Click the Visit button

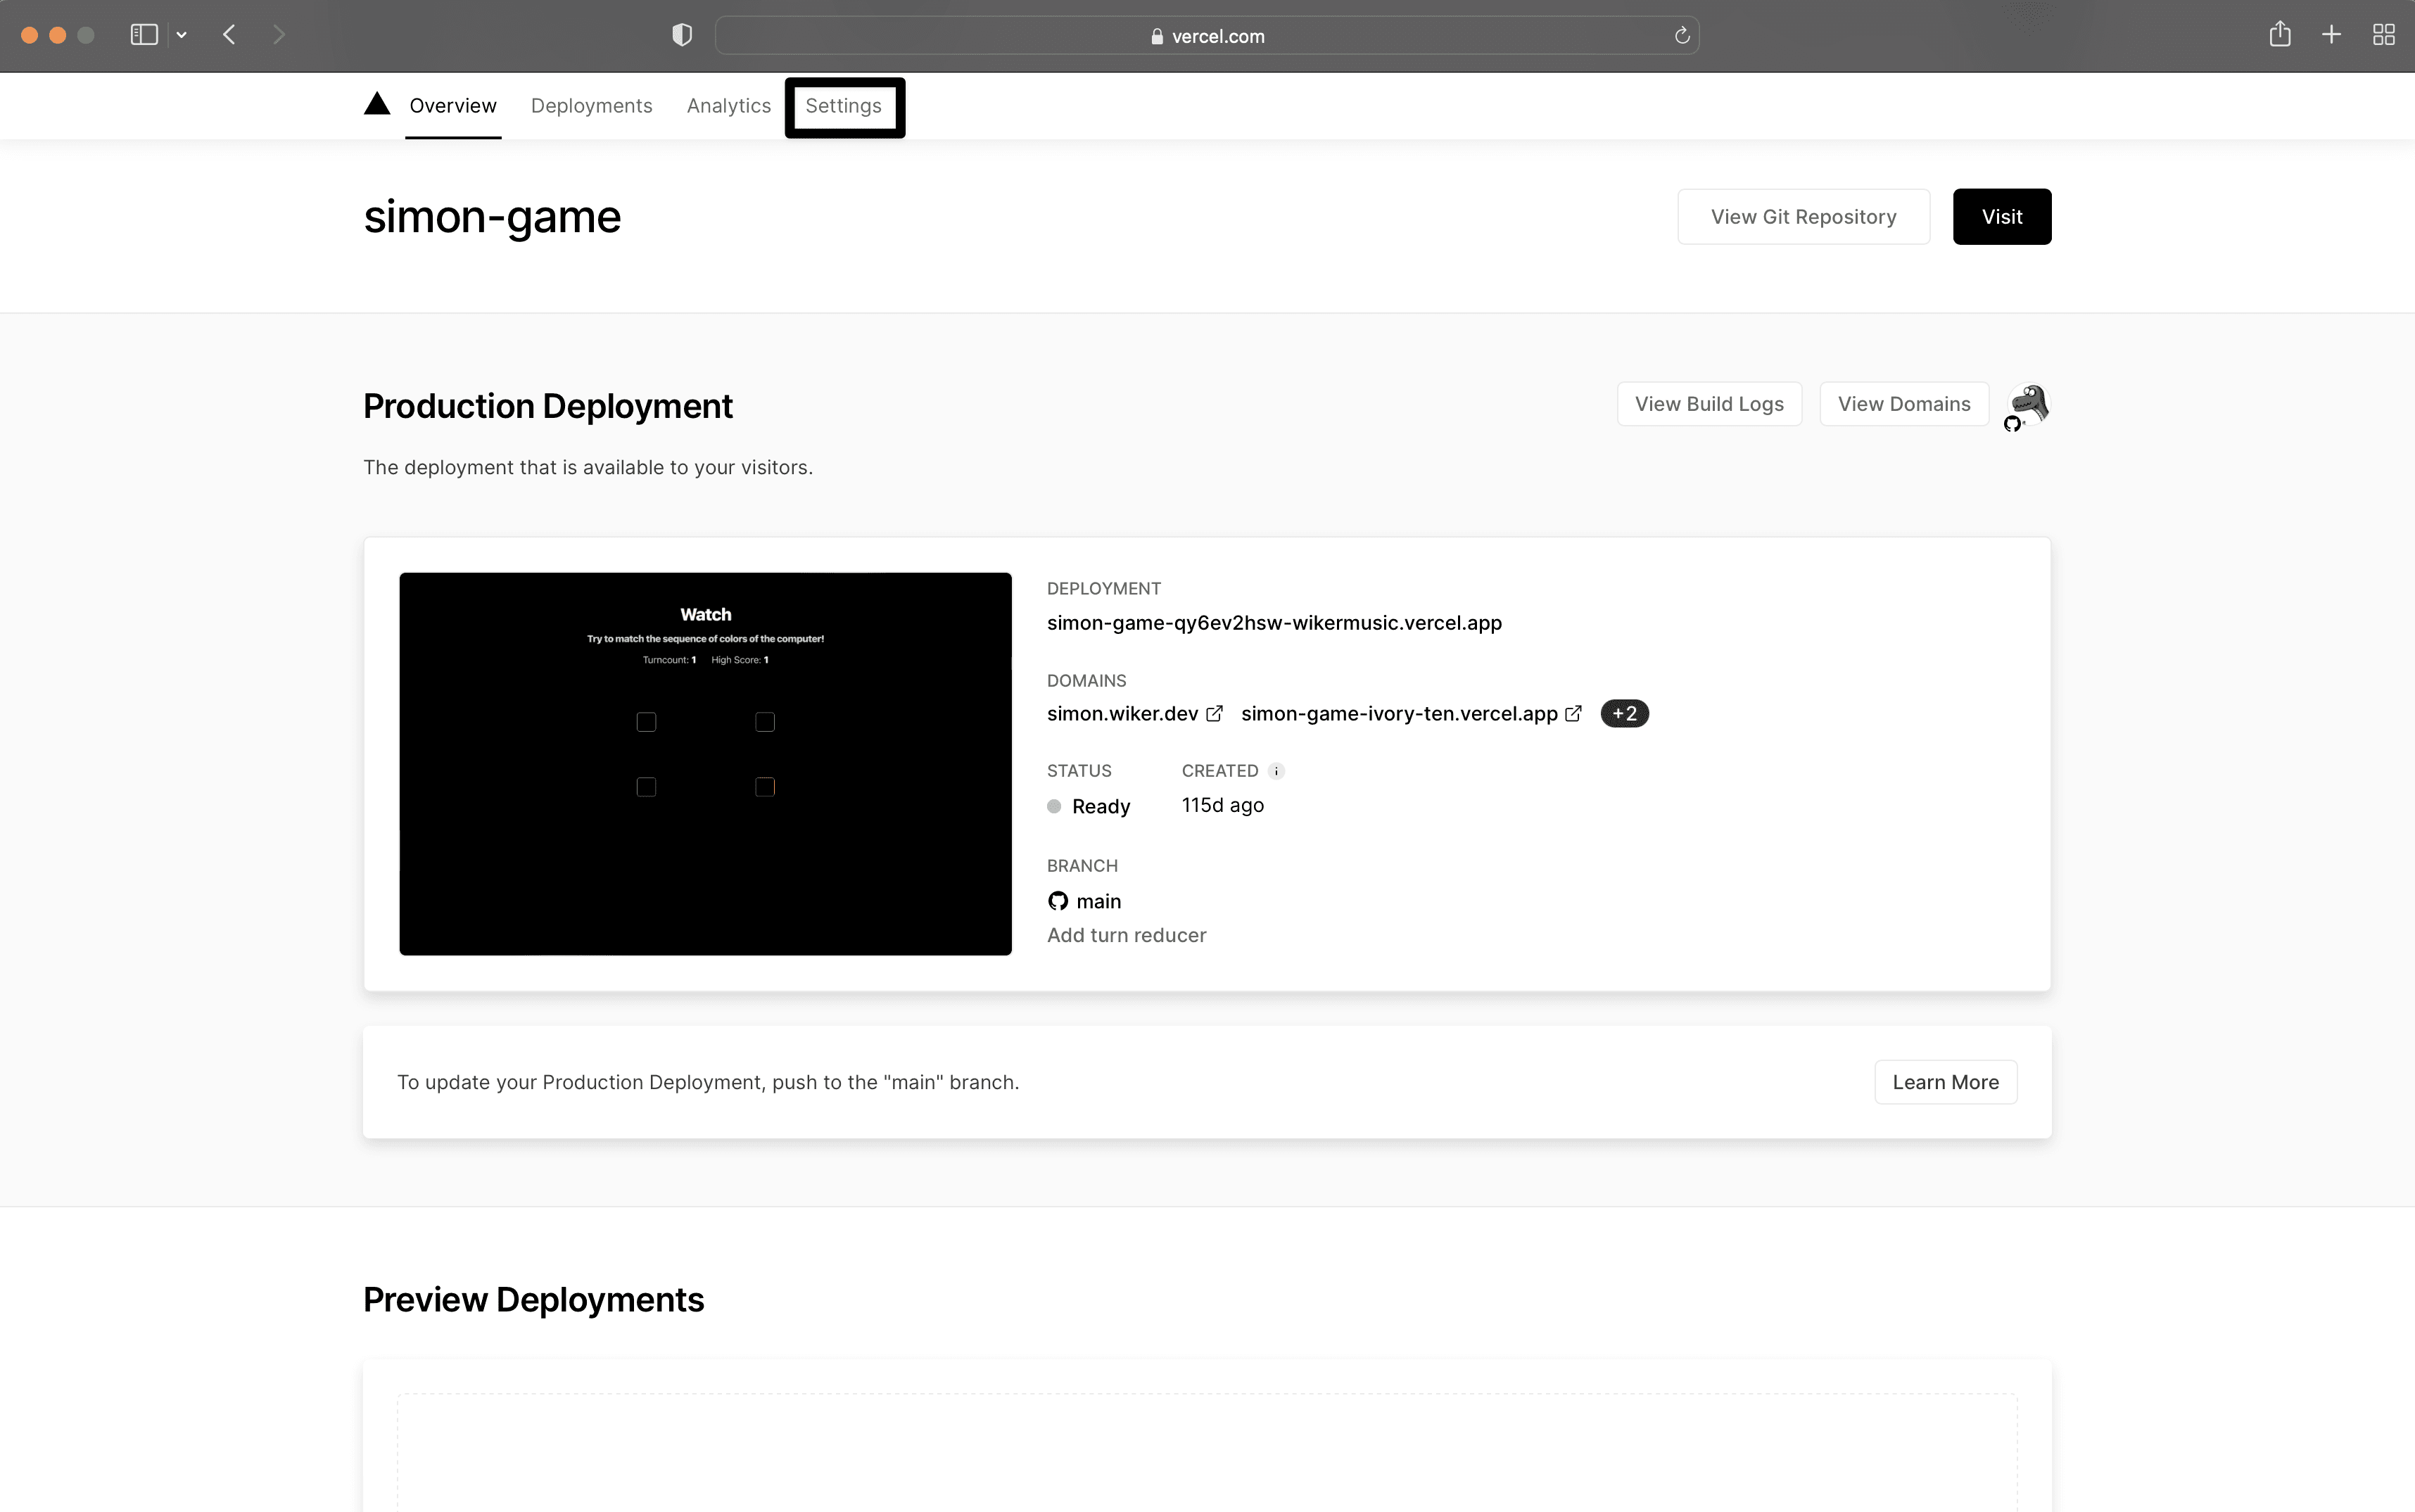[x=2001, y=216]
